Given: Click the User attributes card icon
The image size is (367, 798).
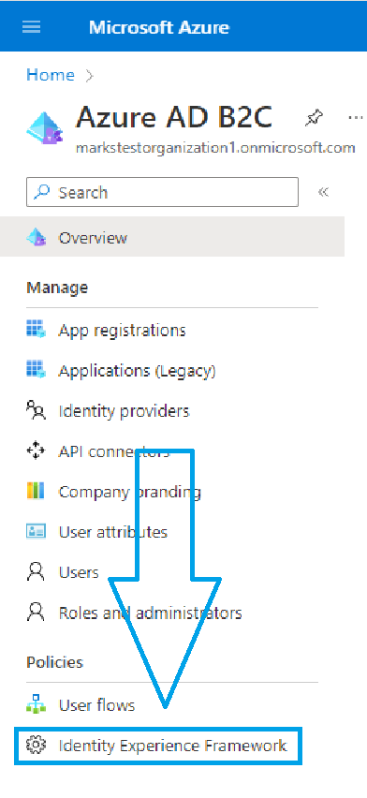Looking at the screenshot, I should (x=36, y=532).
